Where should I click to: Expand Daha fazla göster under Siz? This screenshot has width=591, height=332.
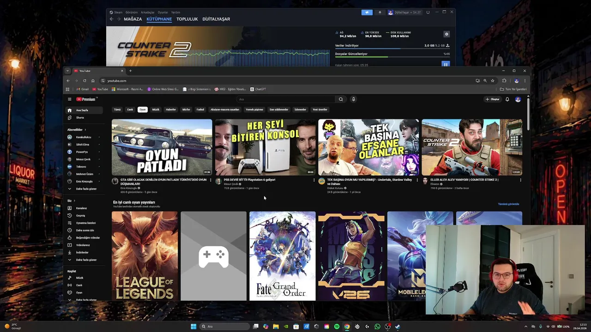83,260
